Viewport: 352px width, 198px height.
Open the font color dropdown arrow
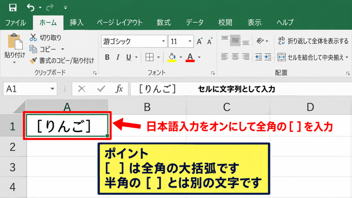[199, 57]
